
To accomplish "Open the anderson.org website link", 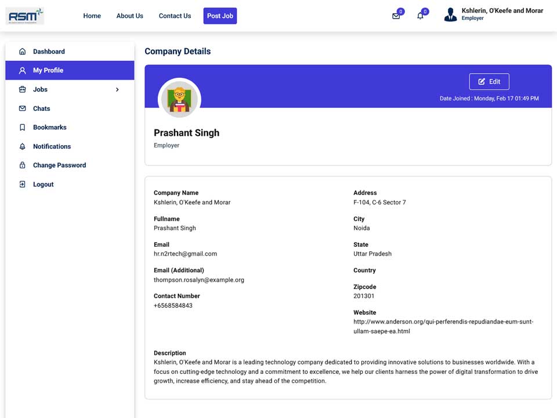I will pos(443,326).
